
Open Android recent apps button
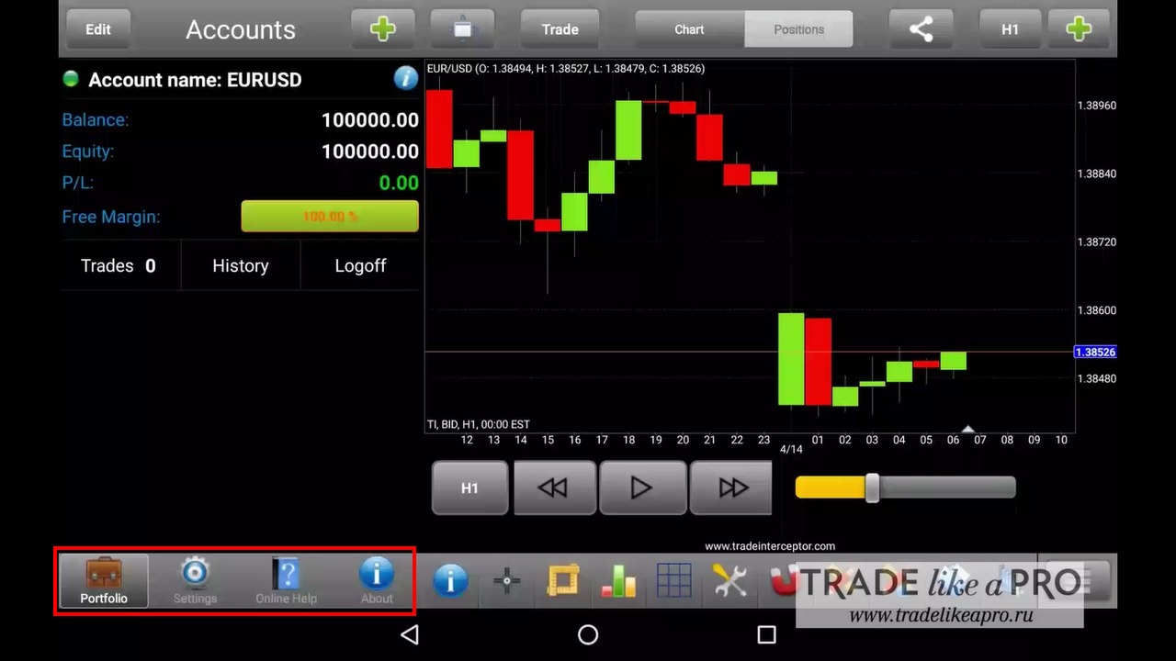pos(766,634)
